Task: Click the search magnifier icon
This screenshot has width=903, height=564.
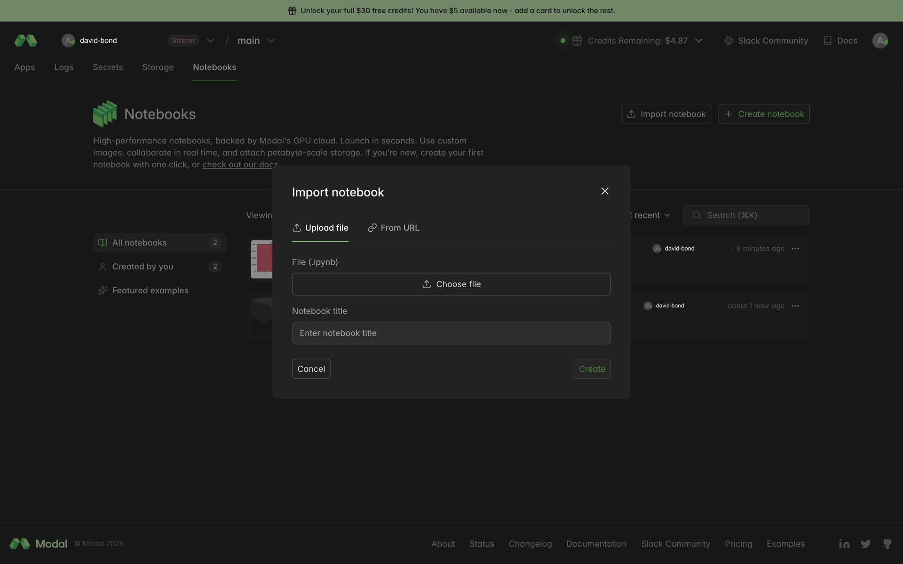Action: [697, 215]
